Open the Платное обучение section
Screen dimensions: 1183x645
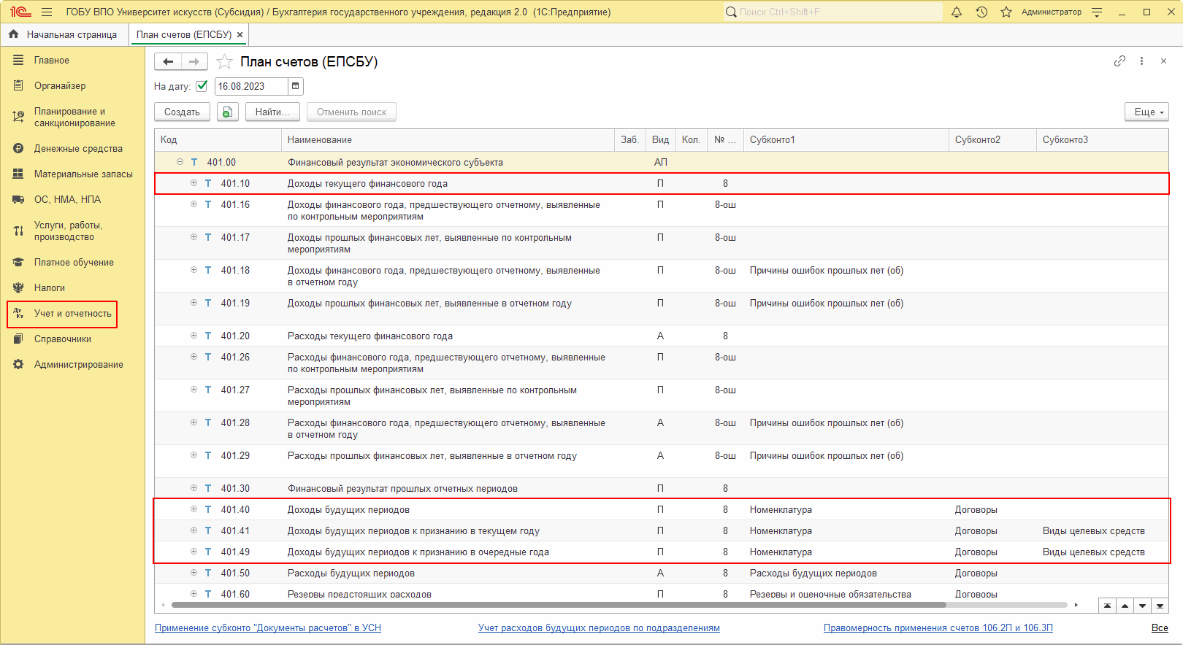coord(72,262)
